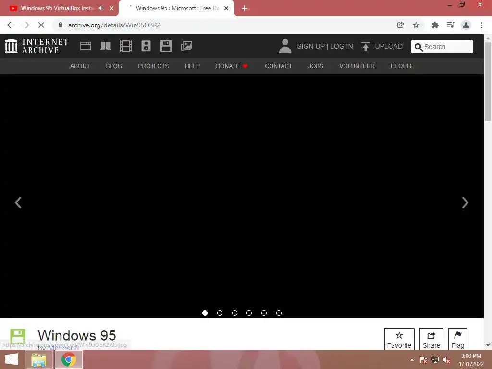Viewport: 492px width, 369px height.
Task: Close the YouTube VirtualBox tab
Action: 111,8
